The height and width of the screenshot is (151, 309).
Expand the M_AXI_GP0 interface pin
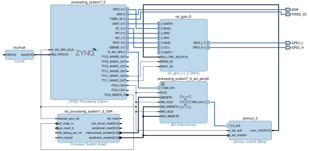pyautogui.click(x=124, y=52)
